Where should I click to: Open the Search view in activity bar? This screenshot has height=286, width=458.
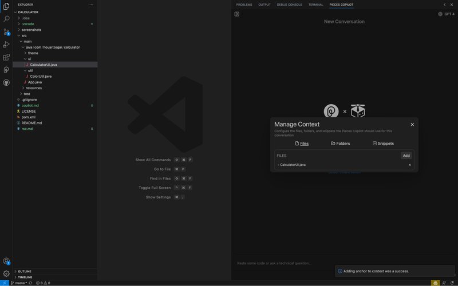[x=6, y=19]
